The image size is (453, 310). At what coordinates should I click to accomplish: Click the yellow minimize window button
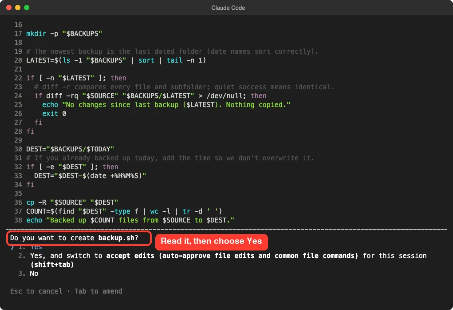coord(18,8)
